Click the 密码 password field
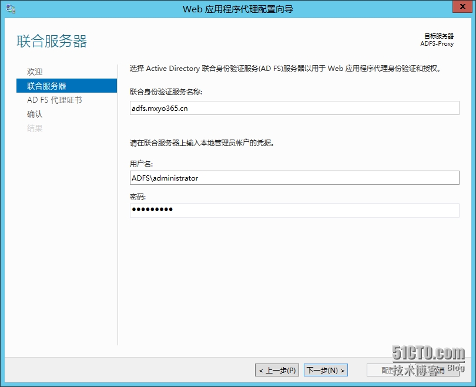Image resolution: width=476 pixels, height=387 pixels. pyautogui.click(x=294, y=210)
